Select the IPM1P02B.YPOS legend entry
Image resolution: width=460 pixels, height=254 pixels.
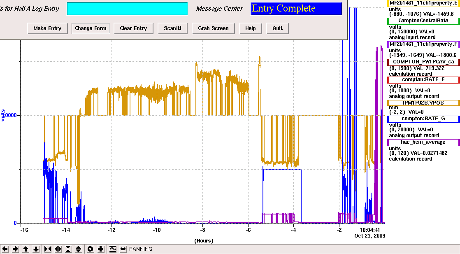423,103
